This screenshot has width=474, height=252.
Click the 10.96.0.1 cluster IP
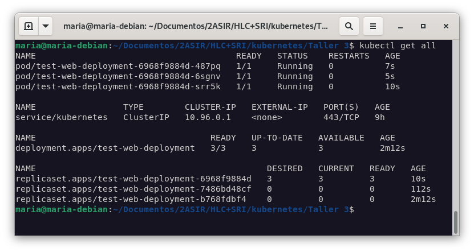208,118
